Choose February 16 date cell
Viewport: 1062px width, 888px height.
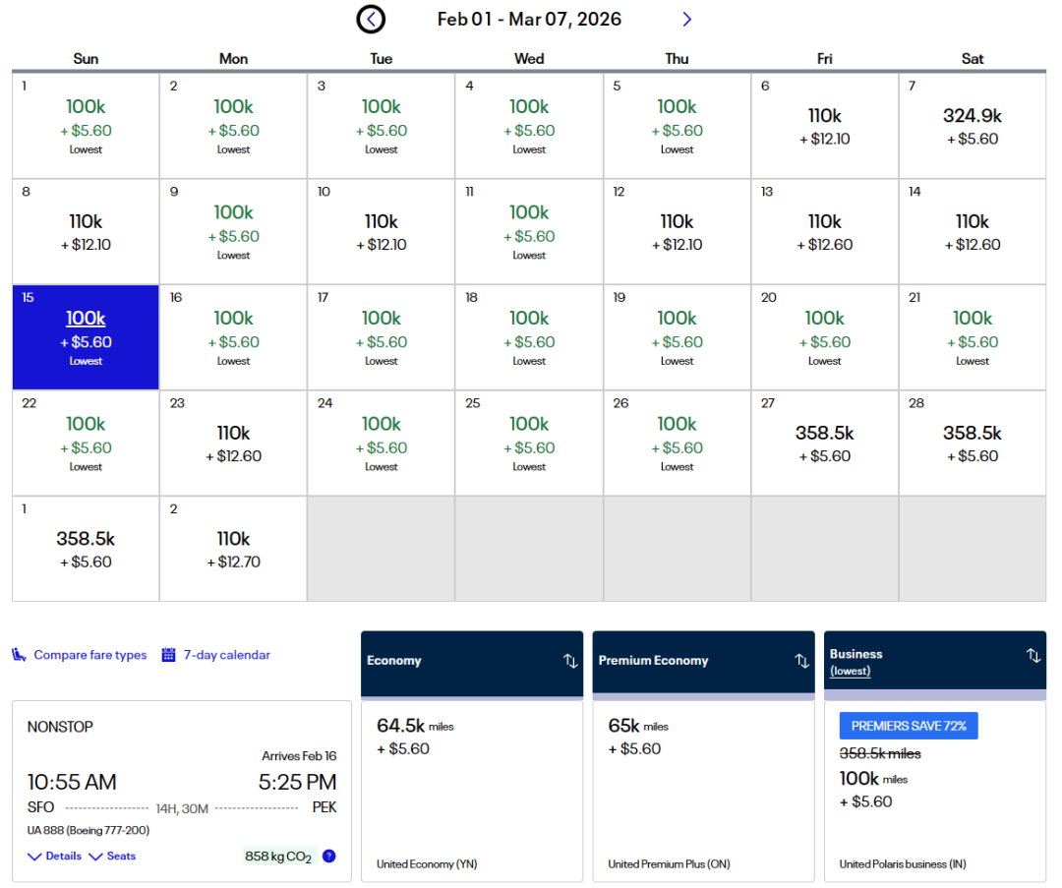pos(233,337)
